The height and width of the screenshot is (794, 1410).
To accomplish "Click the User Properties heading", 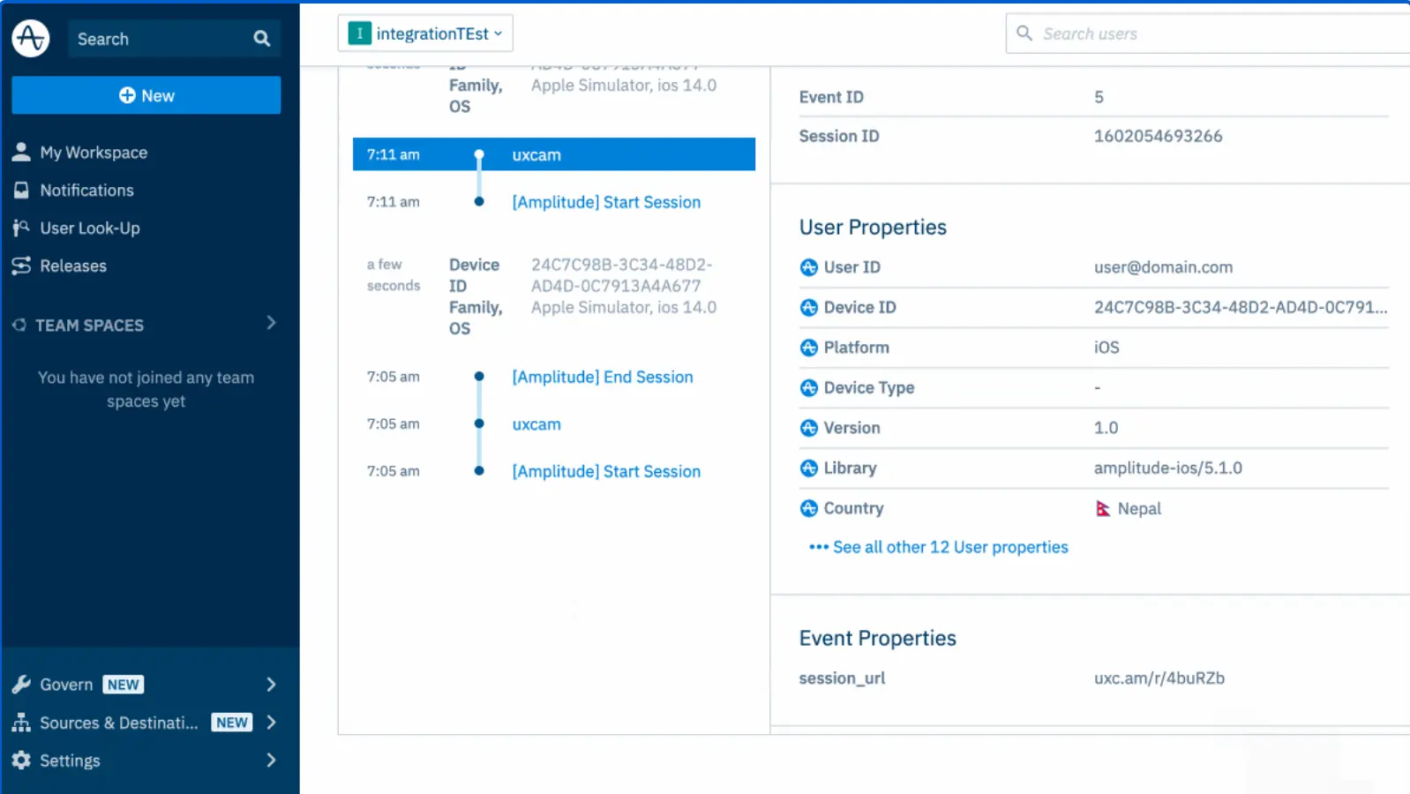I will [x=873, y=227].
